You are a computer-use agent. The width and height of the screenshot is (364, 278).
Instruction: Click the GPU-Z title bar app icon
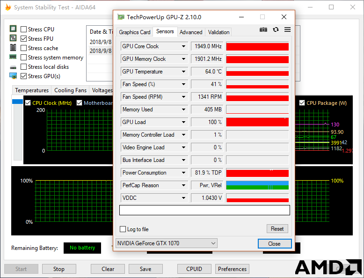point(121,17)
